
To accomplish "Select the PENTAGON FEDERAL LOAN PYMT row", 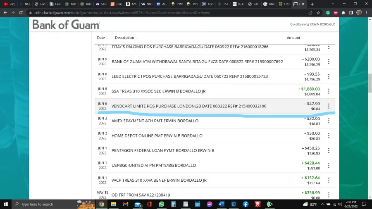I will pyautogui.click(x=215, y=150).
